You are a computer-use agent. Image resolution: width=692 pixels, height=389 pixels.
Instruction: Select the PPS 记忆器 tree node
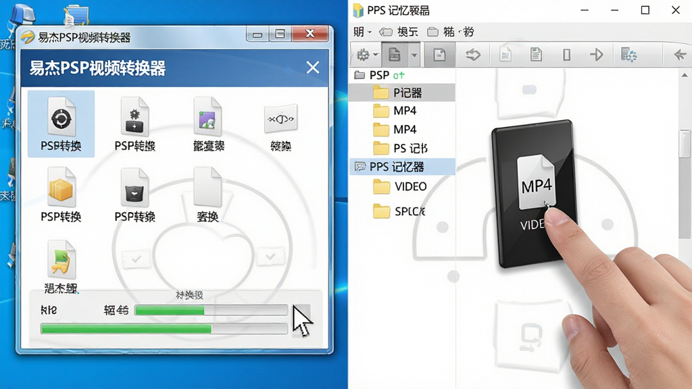(403, 167)
